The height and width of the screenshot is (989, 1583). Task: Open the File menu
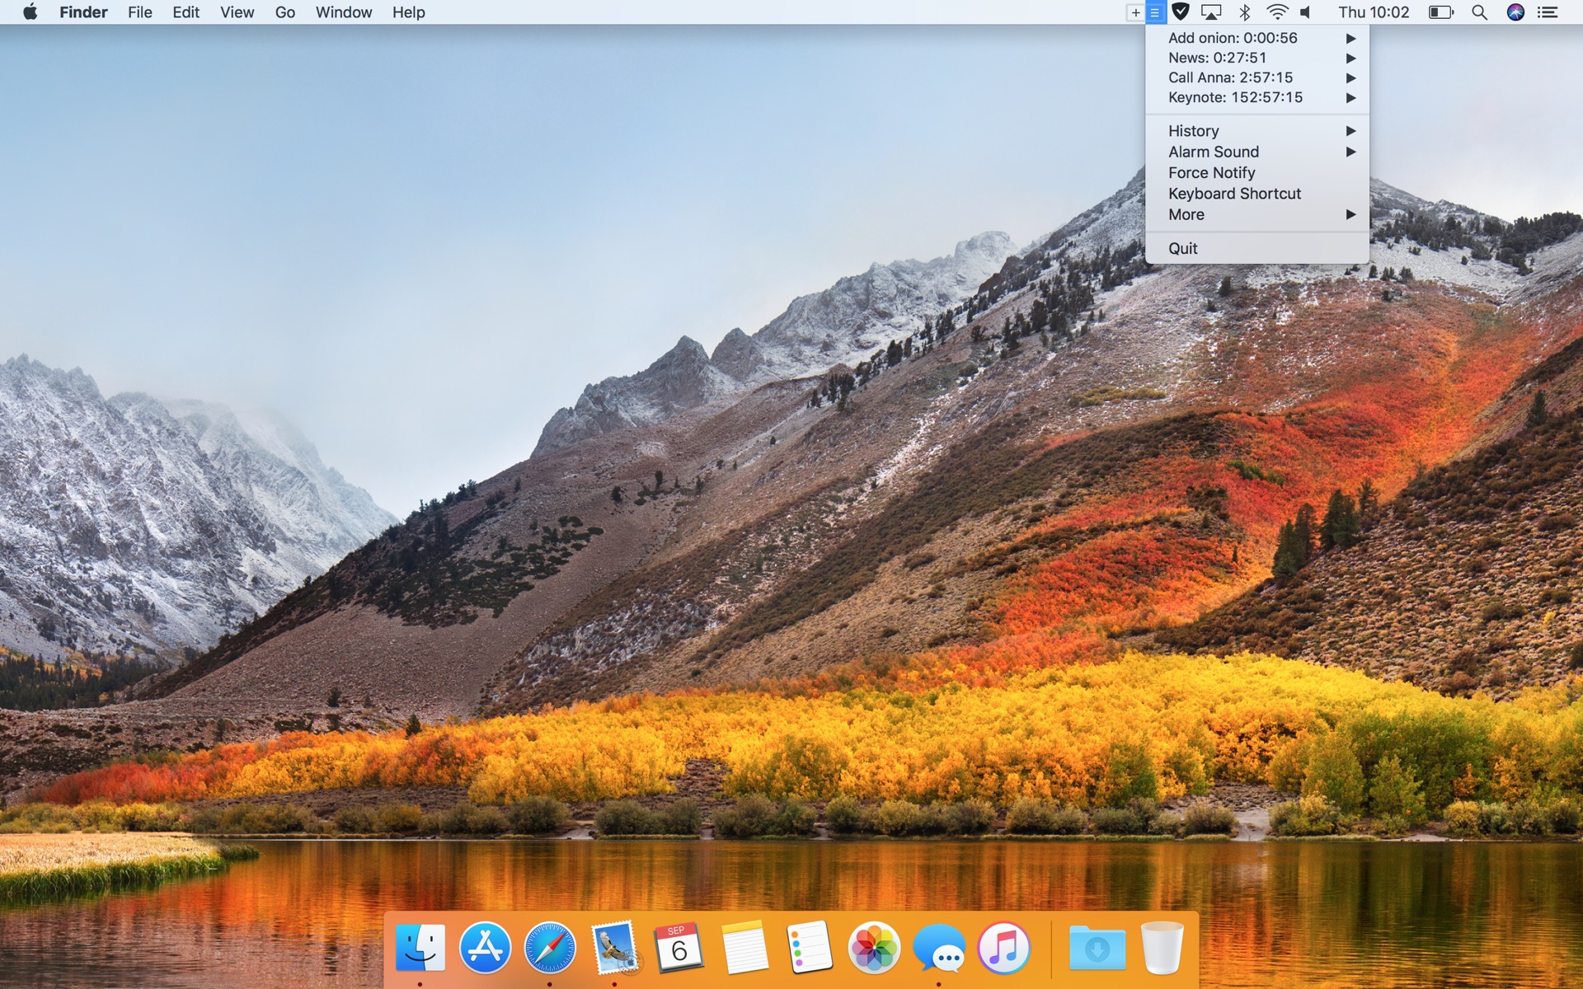pos(140,12)
